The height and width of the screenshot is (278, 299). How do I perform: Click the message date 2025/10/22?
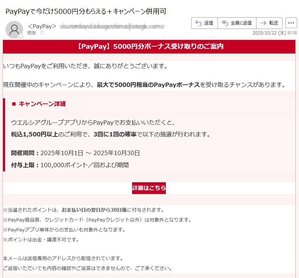point(265,33)
